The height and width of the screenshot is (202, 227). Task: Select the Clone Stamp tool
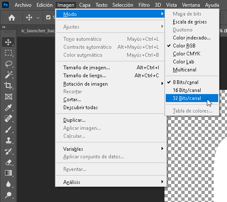[8, 140]
